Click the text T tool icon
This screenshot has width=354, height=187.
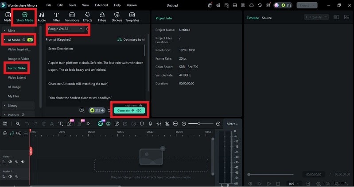pyautogui.click(x=60, y=124)
